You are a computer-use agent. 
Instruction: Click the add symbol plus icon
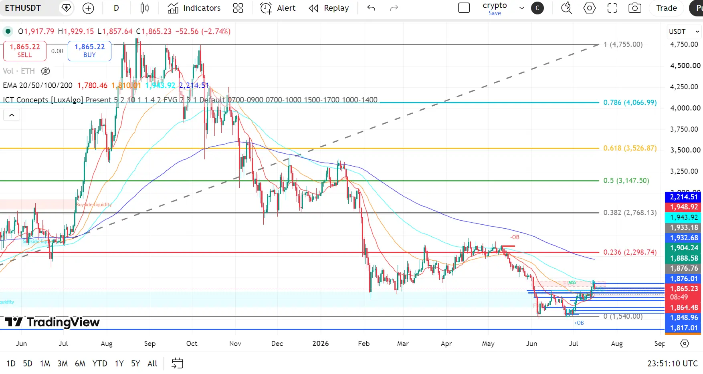(x=88, y=8)
